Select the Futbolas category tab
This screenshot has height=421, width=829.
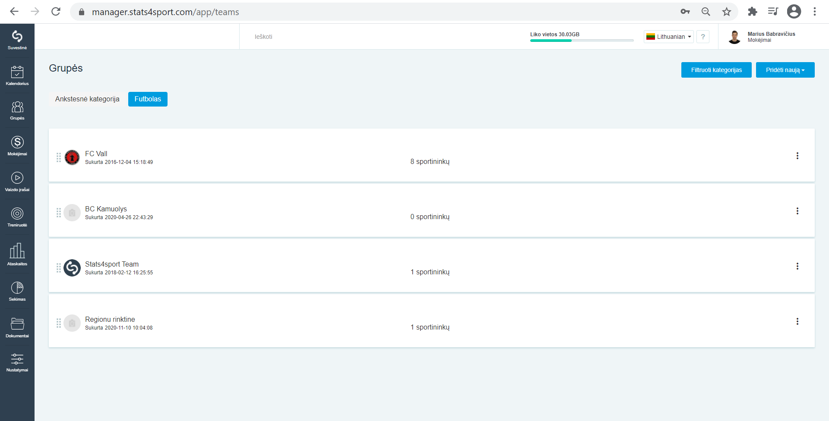[148, 99]
